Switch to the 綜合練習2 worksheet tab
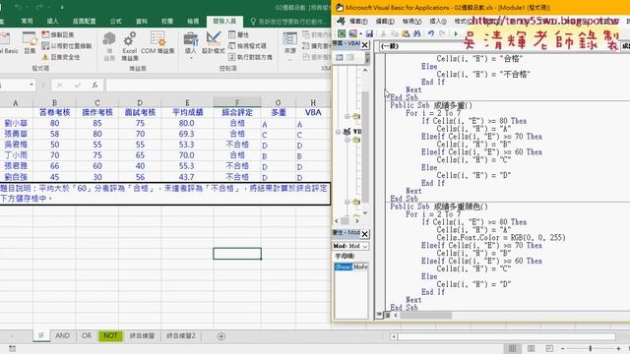Image resolution: width=630 pixels, height=354 pixels. coord(181,335)
